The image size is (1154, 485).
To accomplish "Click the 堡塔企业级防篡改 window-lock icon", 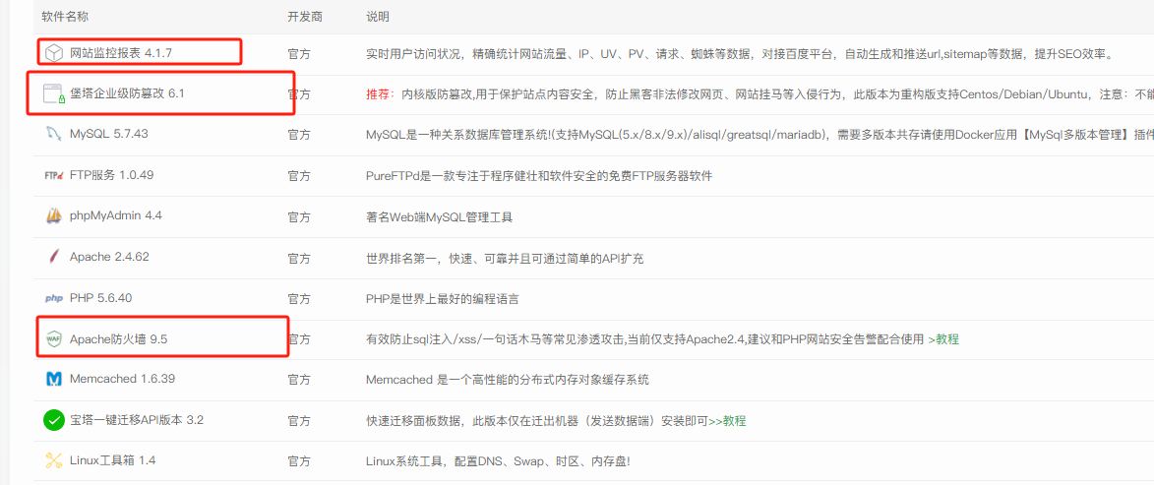I will coord(53,94).
